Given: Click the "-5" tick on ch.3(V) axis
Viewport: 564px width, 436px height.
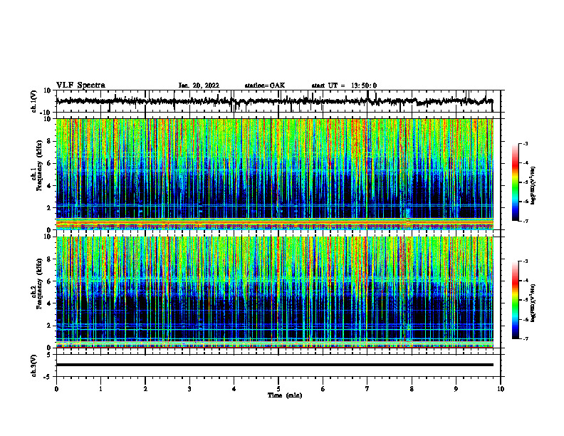Looking at the screenshot, I should [48, 377].
